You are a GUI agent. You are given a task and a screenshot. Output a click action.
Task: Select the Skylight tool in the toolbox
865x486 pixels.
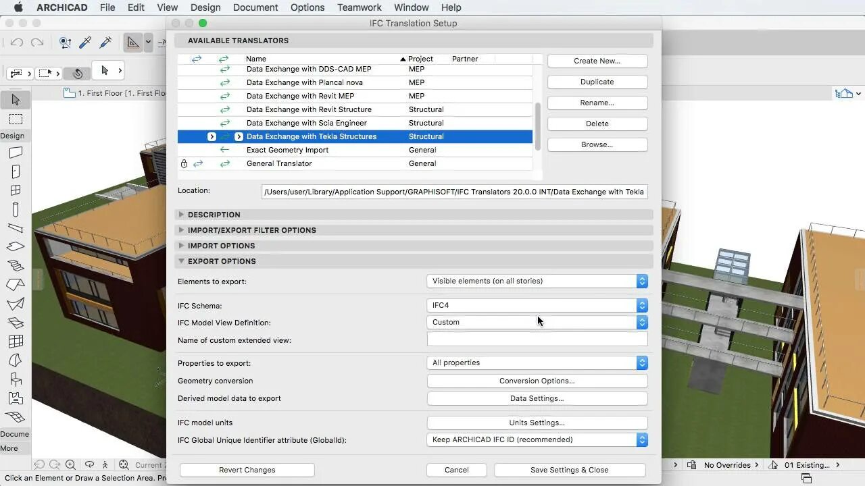tap(16, 323)
